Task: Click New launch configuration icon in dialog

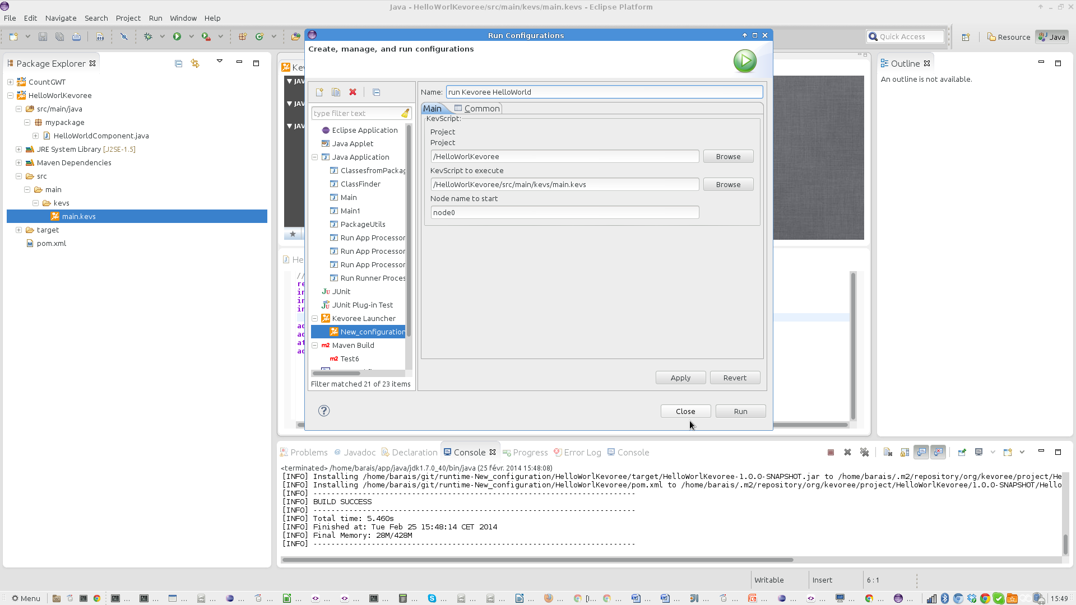Action: (x=319, y=92)
